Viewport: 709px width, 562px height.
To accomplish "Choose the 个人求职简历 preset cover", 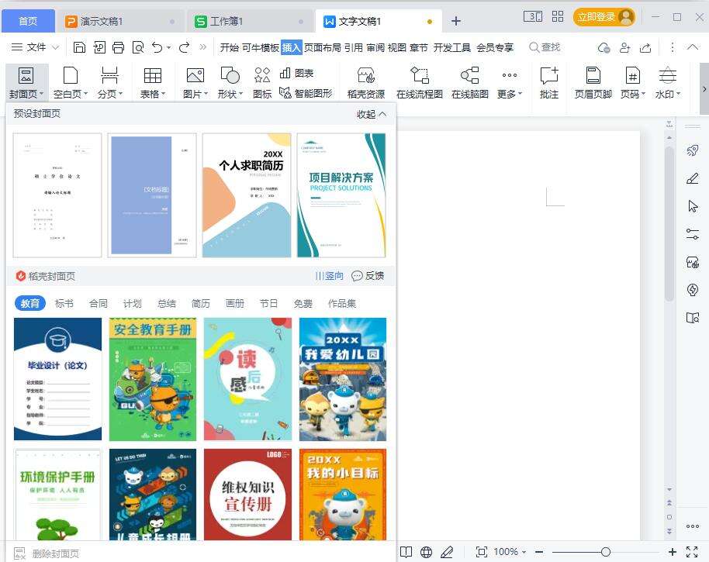I will (247, 195).
